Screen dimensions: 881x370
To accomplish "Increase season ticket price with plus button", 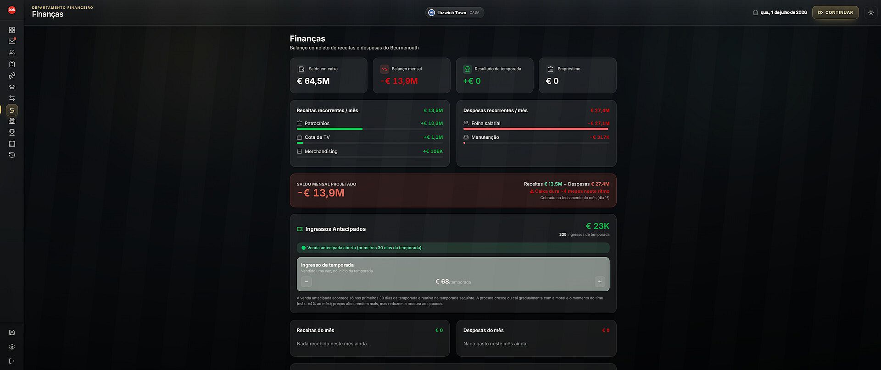I will [x=600, y=282].
